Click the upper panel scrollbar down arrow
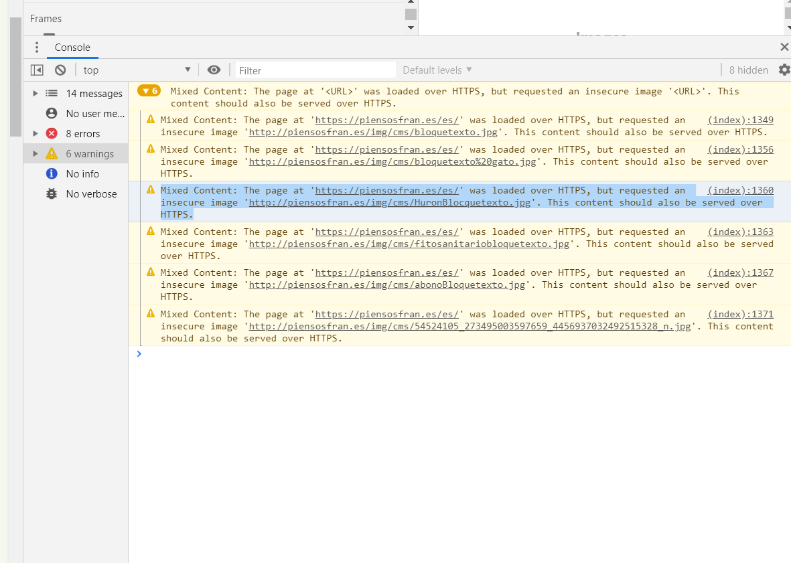Image resolution: width=791 pixels, height=563 pixels. [411, 27]
